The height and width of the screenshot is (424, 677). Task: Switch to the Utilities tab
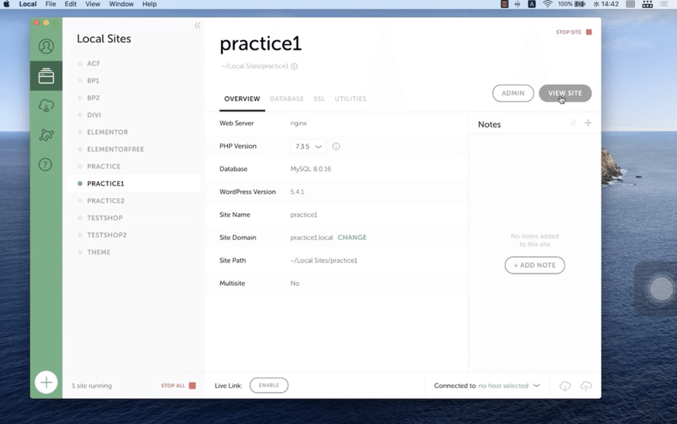[x=350, y=99]
